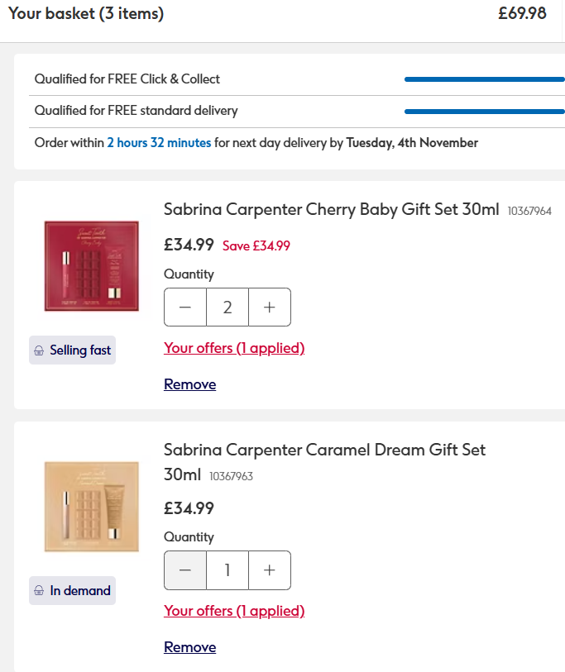The image size is (565, 672).
Task: Open the Sabrina Carpenter Cherry Baby product title
Action: (331, 209)
